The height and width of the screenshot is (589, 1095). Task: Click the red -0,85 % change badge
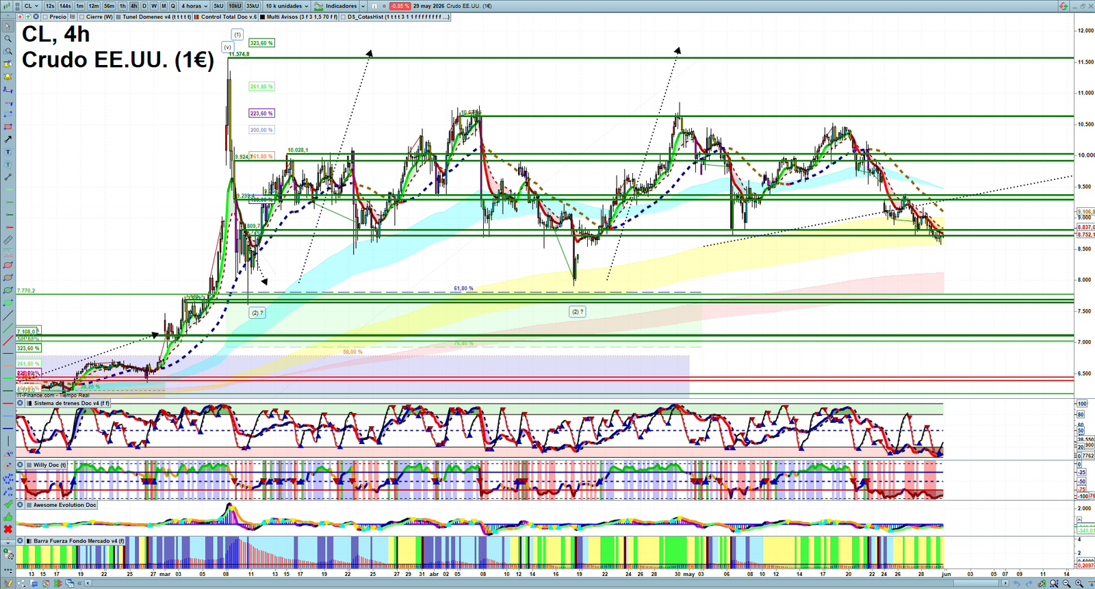(x=400, y=6)
